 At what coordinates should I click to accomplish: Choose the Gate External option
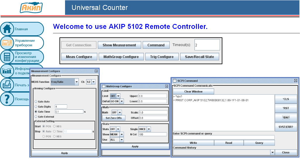point(36,117)
